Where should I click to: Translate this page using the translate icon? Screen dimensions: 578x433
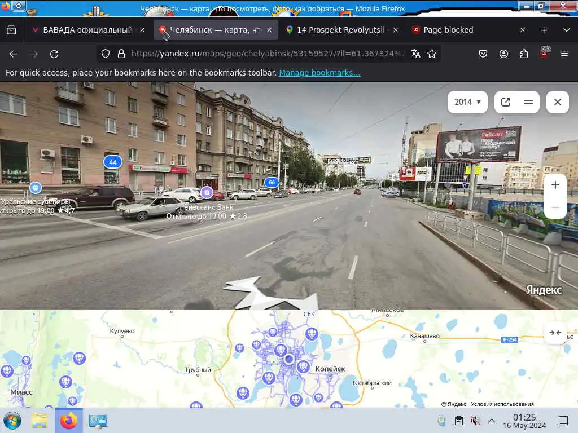click(416, 54)
